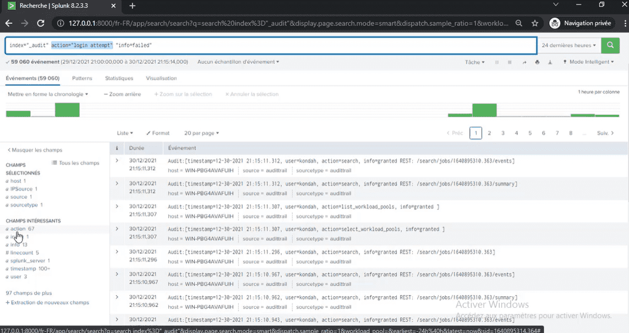
Task: Open the Liste display dropdown
Action: coord(125,133)
